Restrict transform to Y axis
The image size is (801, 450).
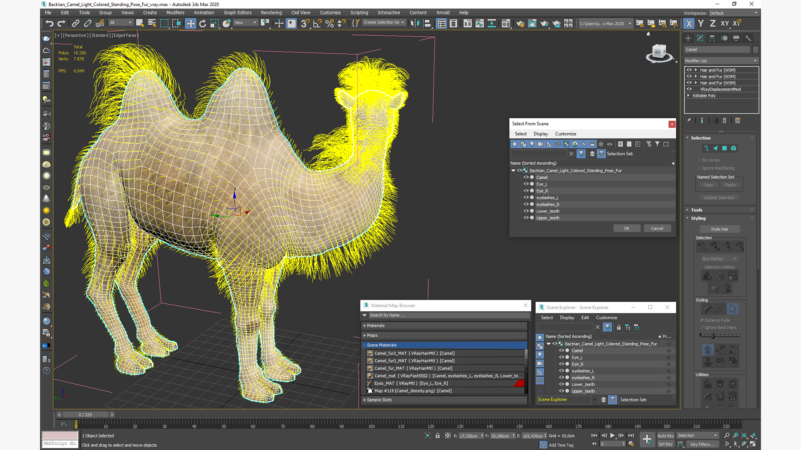pos(701,24)
